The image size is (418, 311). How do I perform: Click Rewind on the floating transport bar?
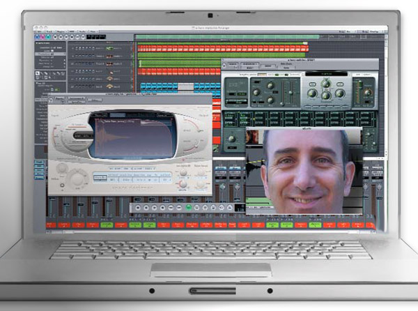pos(171,208)
